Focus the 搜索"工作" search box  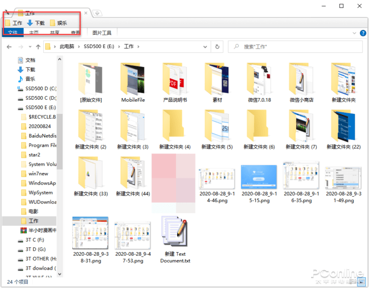coord(295,47)
